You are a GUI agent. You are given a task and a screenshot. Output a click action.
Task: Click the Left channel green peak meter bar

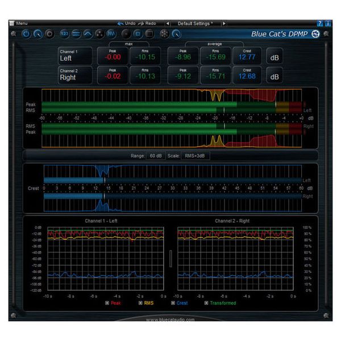[172, 105]
